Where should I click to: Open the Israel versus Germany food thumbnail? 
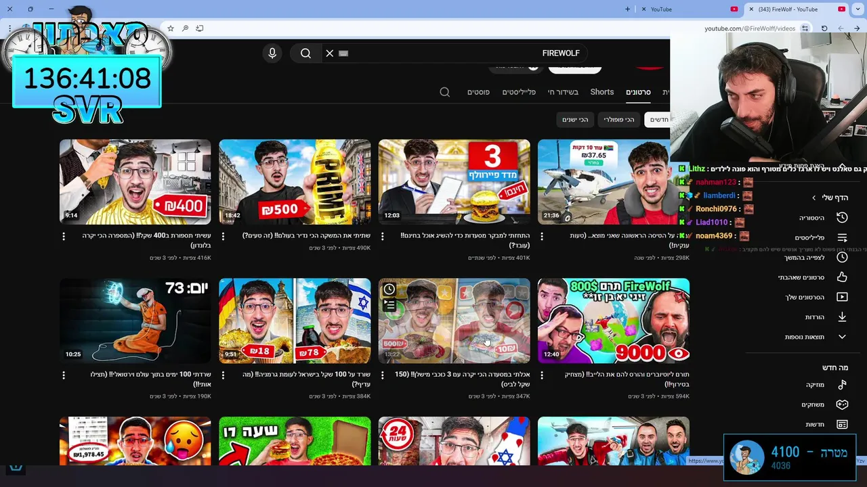pyautogui.click(x=295, y=321)
